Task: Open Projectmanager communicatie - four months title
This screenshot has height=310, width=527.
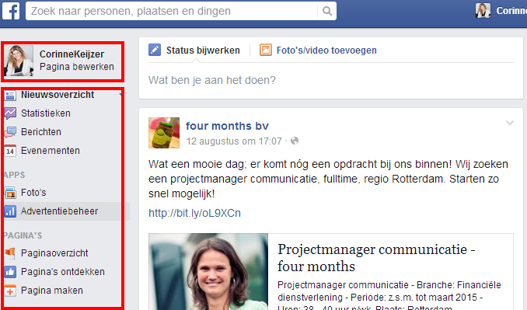Action: point(376,258)
